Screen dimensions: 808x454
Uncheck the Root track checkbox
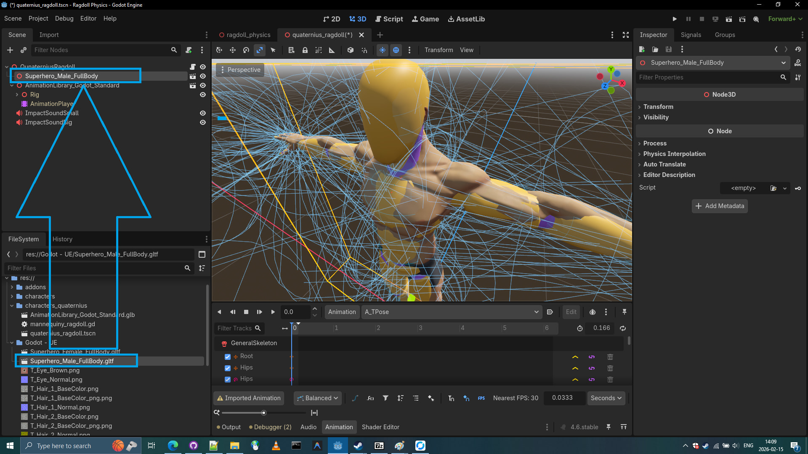[x=228, y=356]
